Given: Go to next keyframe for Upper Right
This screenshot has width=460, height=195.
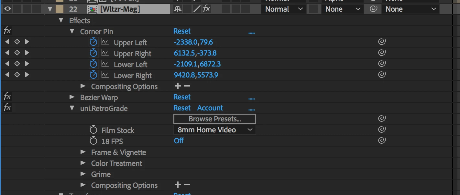Looking at the screenshot, I should click(x=27, y=53).
